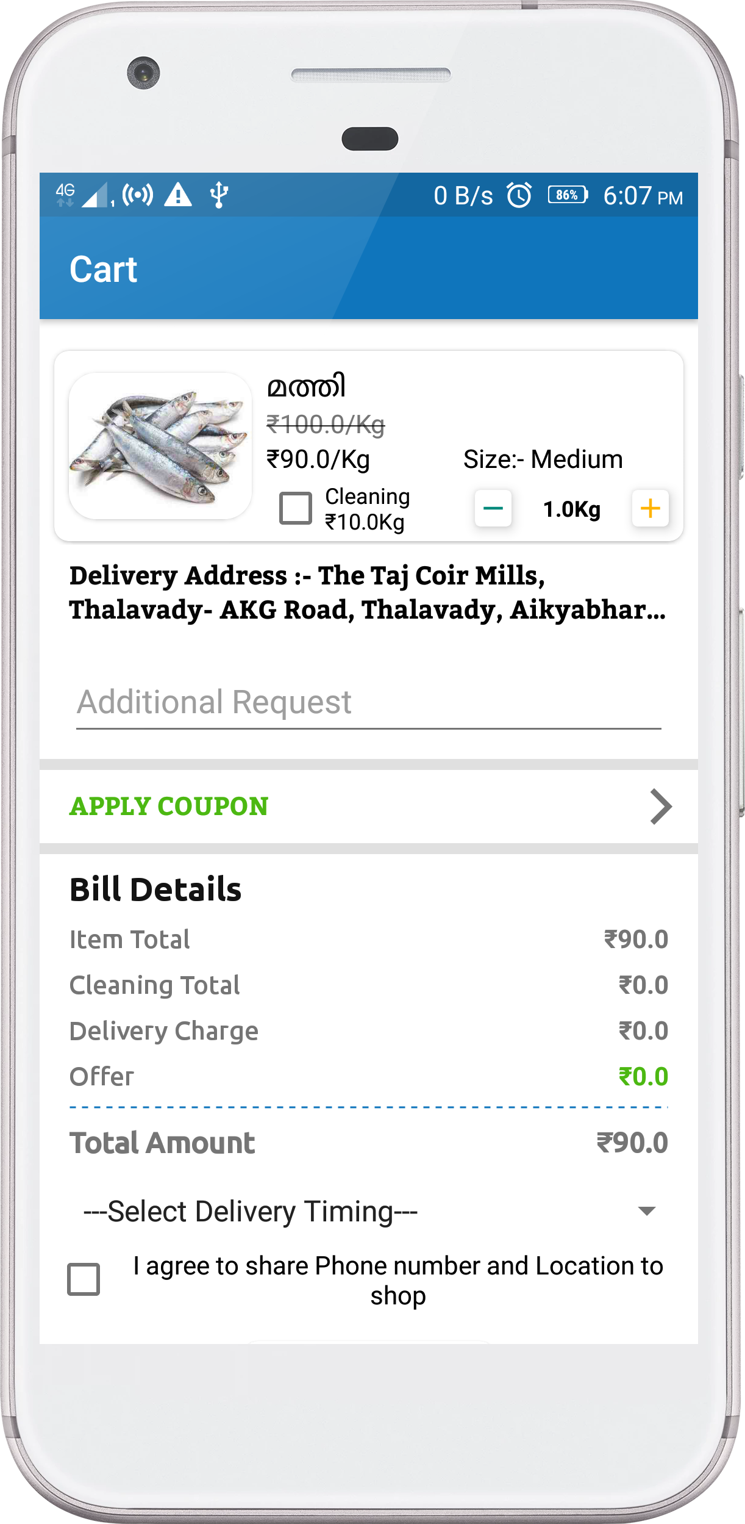Decrease quantity with the minus button
Image resolution: width=745 pixels, height=1524 pixels.
(x=493, y=508)
